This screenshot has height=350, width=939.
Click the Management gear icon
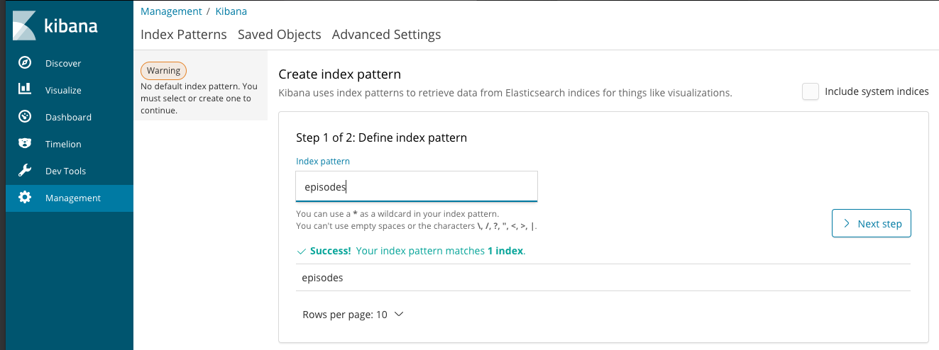(25, 198)
